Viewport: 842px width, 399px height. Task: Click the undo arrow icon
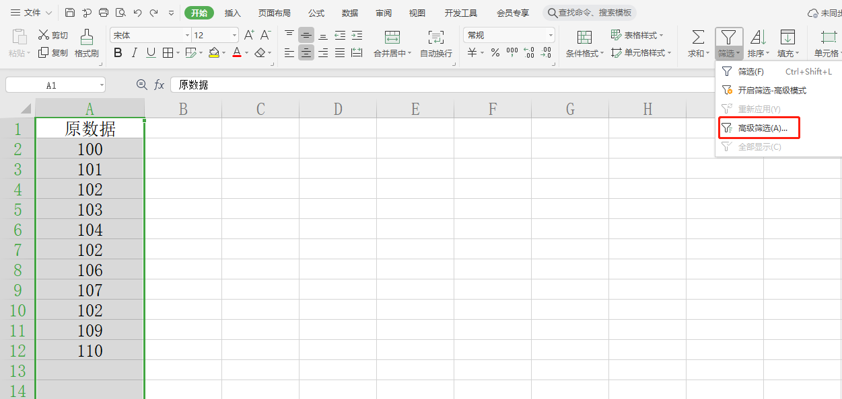click(x=137, y=13)
